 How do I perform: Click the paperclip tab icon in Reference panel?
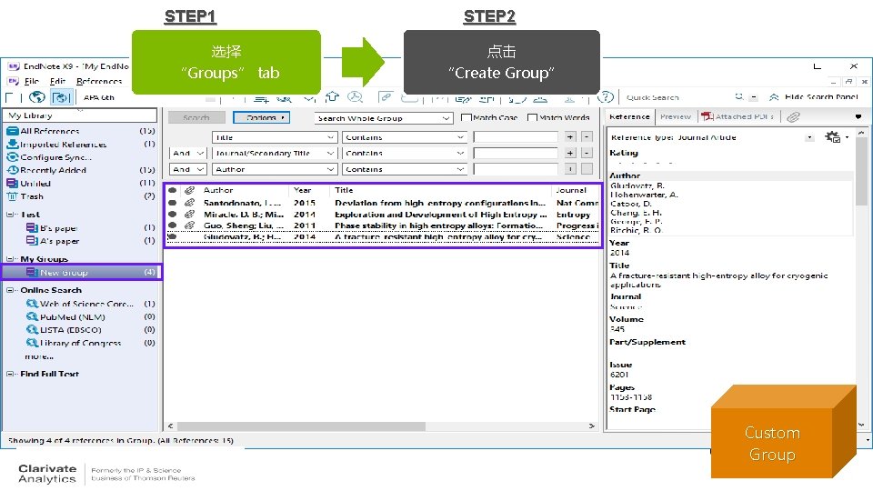coord(793,117)
